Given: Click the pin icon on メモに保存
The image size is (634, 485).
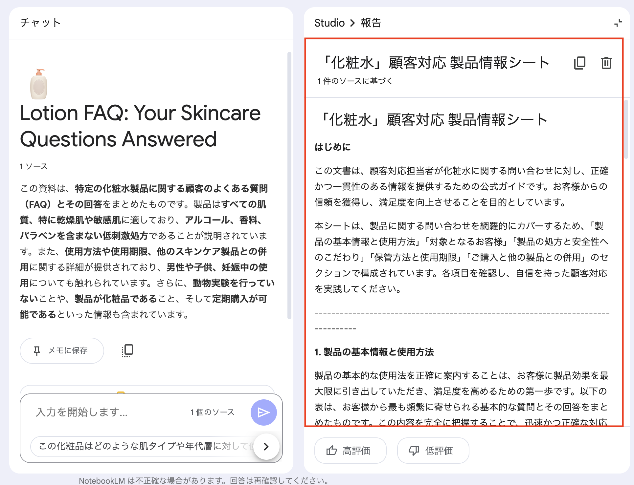Looking at the screenshot, I should 37,351.
